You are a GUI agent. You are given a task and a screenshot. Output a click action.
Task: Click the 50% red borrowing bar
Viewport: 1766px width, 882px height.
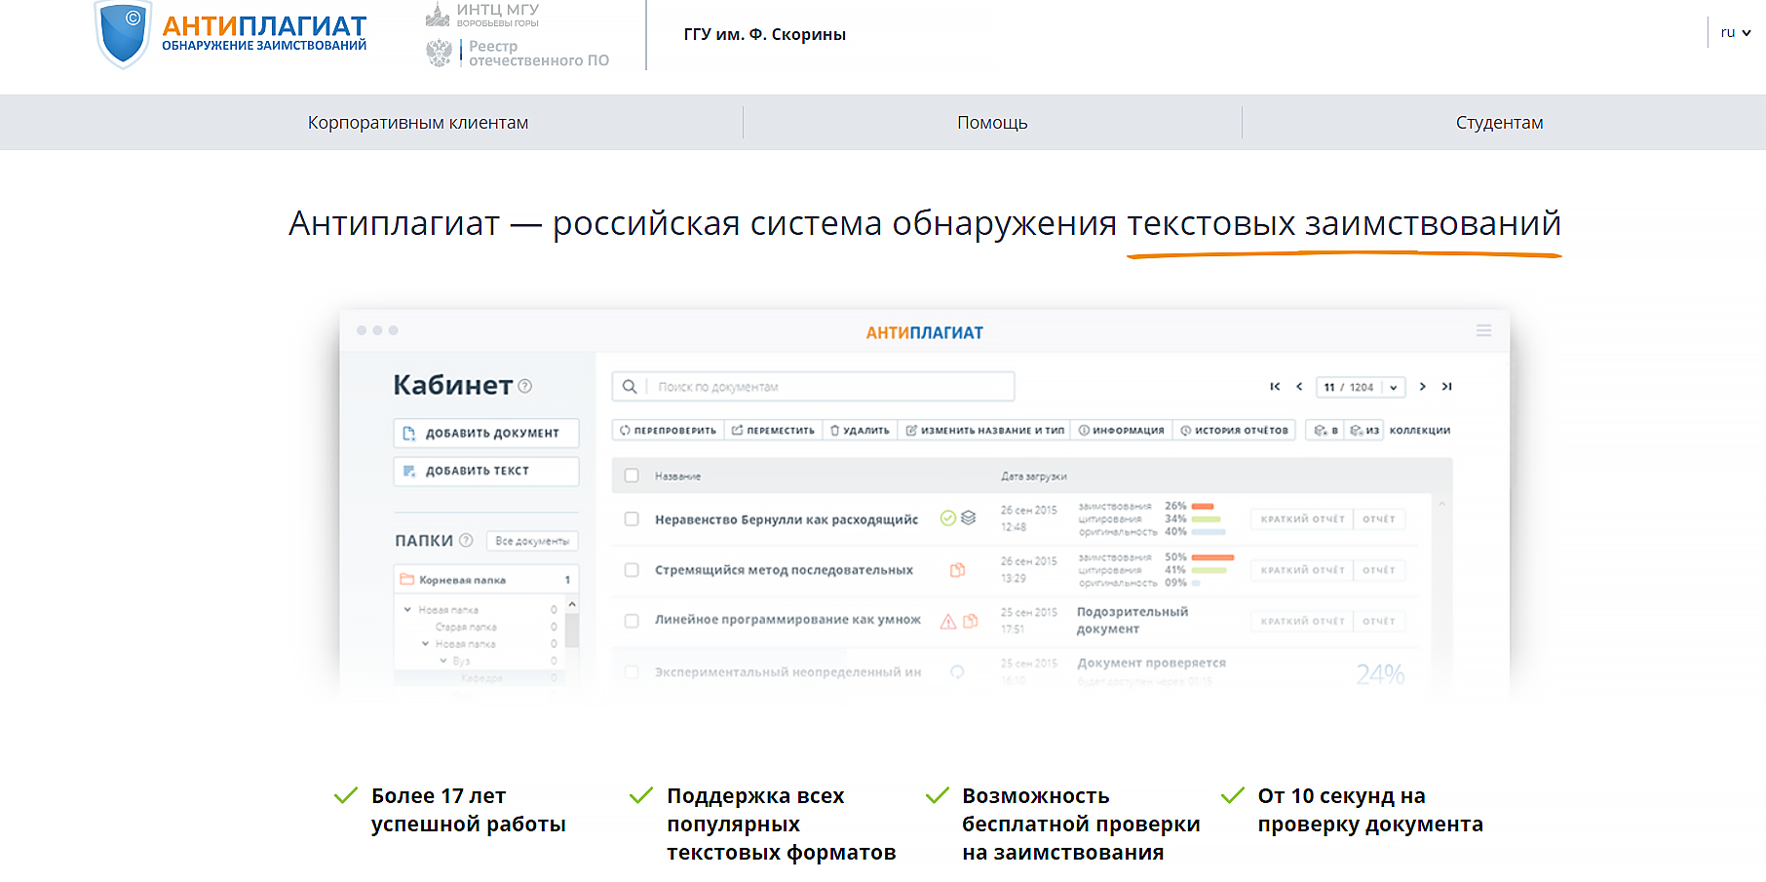point(1213,557)
